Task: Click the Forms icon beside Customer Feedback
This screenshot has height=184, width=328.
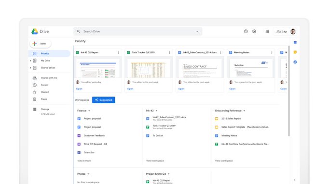Action: pos(79,135)
